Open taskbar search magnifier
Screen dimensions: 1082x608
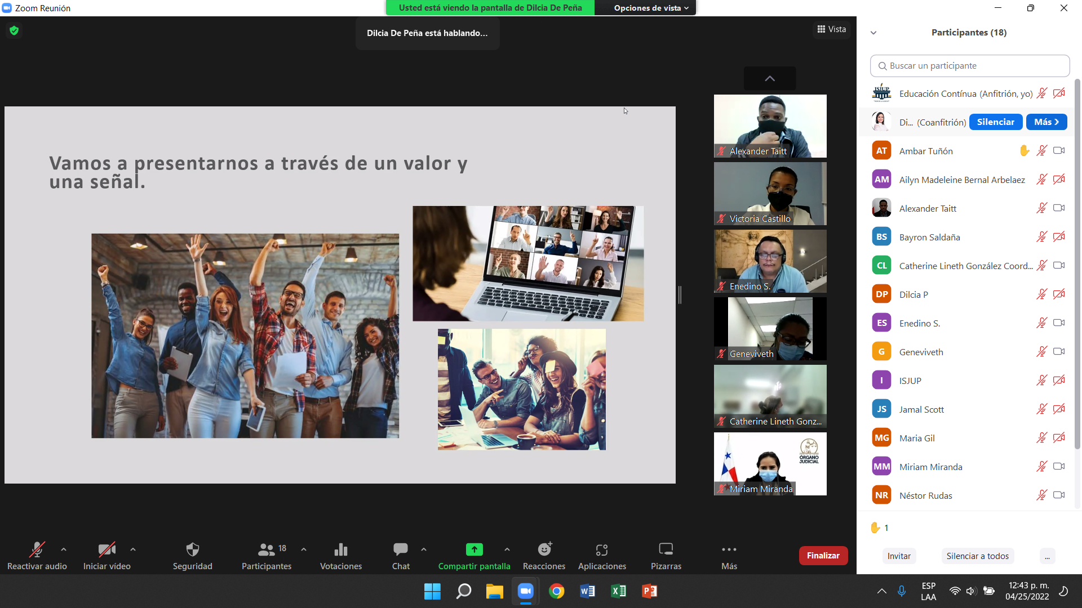(463, 591)
